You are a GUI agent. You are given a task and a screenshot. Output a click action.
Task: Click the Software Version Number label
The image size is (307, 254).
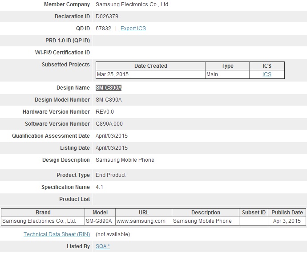pyautogui.click(x=57, y=124)
